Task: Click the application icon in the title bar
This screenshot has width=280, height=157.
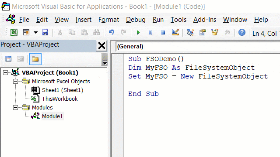Action: pos(6,6)
